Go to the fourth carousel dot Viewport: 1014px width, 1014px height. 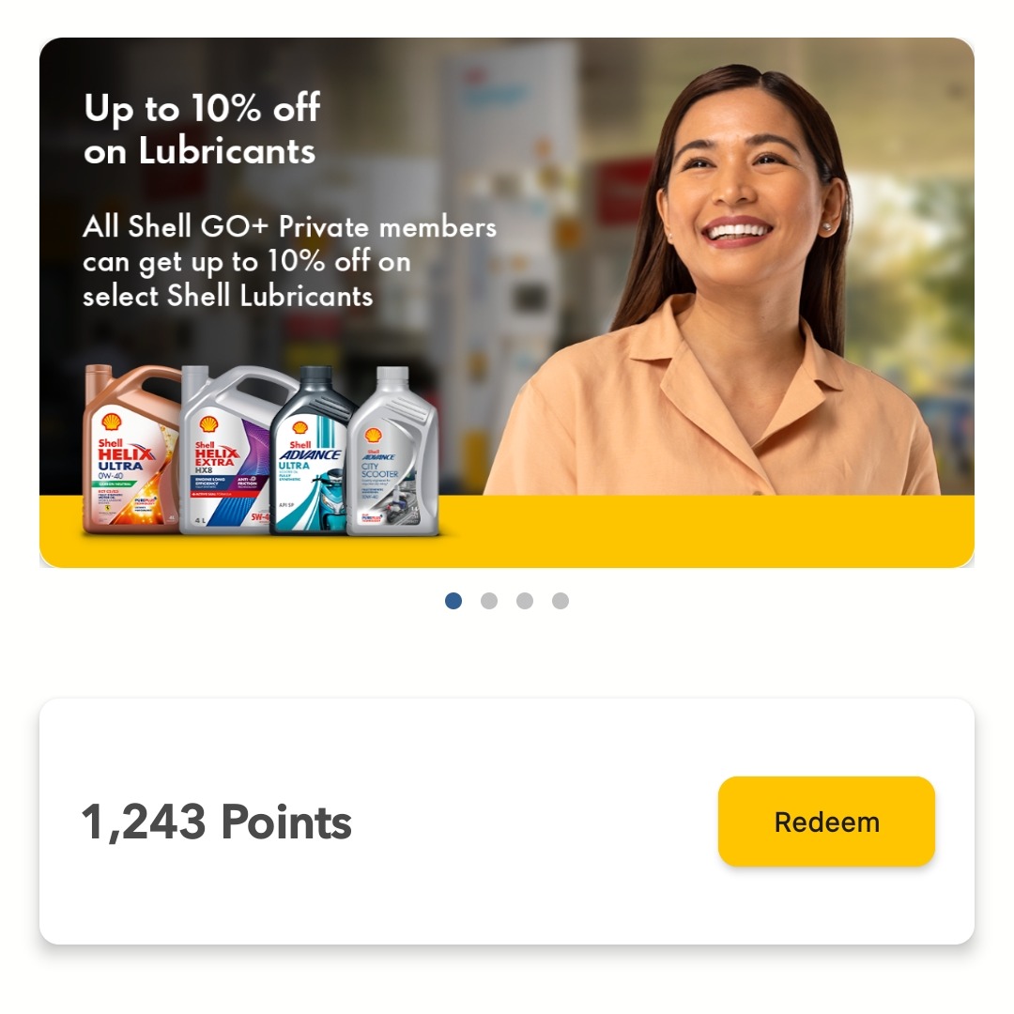pyautogui.click(x=560, y=601)
